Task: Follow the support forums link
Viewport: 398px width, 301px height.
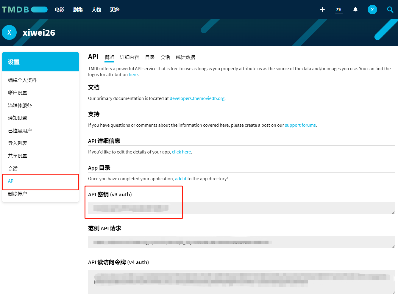Action: pyautogui.click(x=300, y=125)
